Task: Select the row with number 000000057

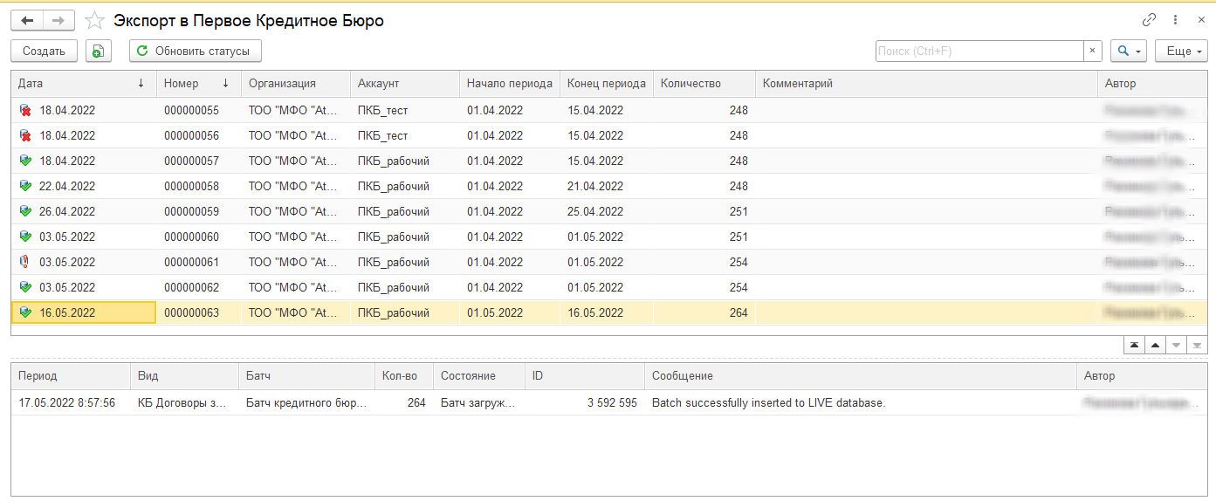Action: [609, 161]
